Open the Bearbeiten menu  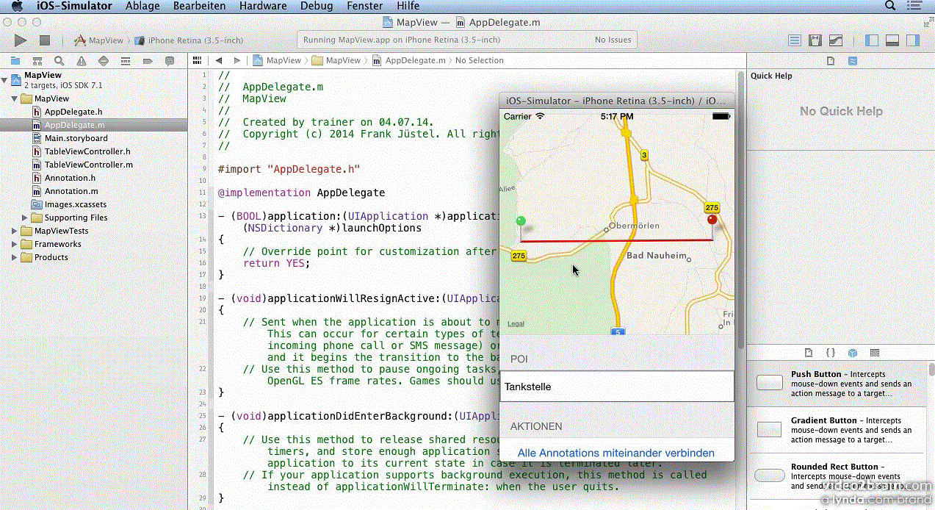[x=200, y=6]
